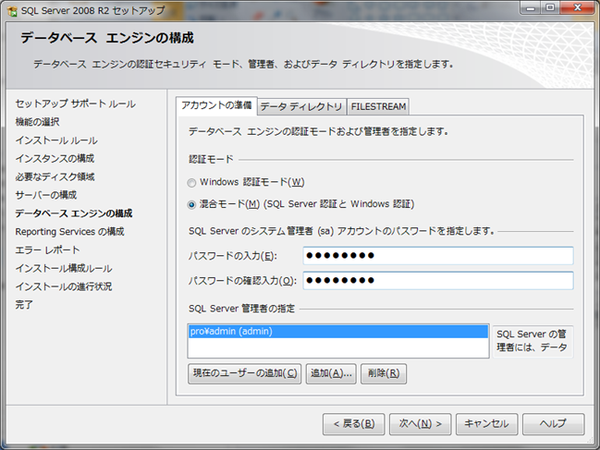The height and width of the screenshot is (450, 600).
Task: Click インストール ルール step in sidebar
Action: (56, 140)
